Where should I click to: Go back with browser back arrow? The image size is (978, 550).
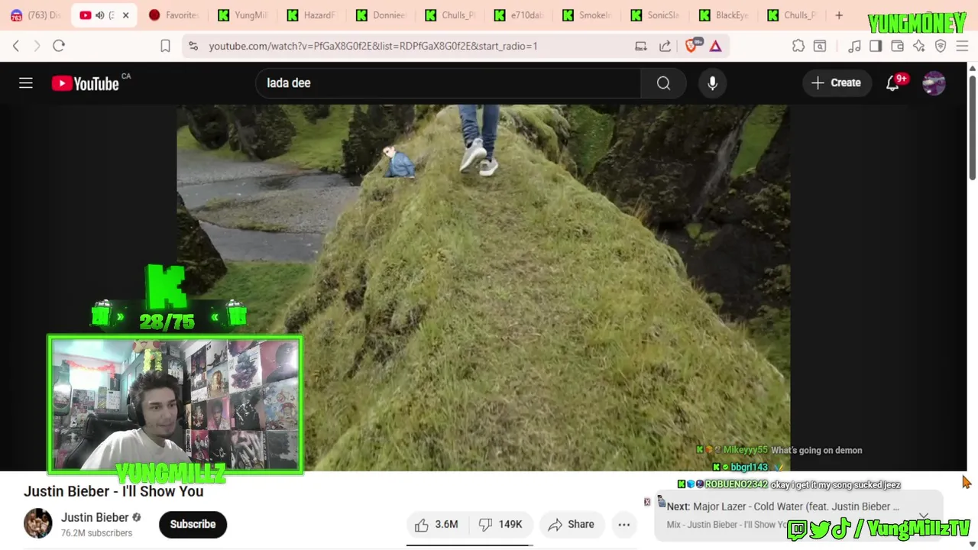16,46
